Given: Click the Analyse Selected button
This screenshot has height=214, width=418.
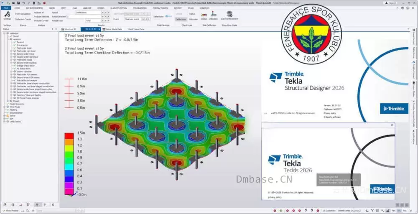Looking at the screenshot, I should (41, 17).
